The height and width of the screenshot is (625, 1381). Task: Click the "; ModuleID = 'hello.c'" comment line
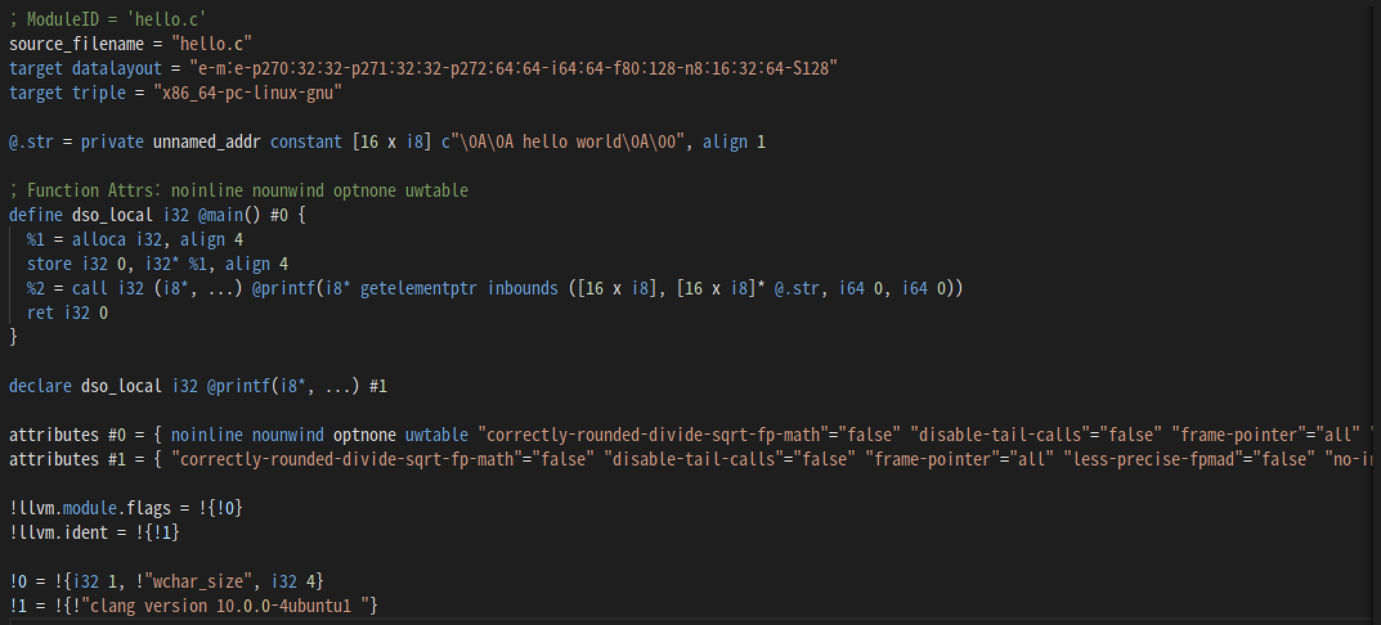107,19
